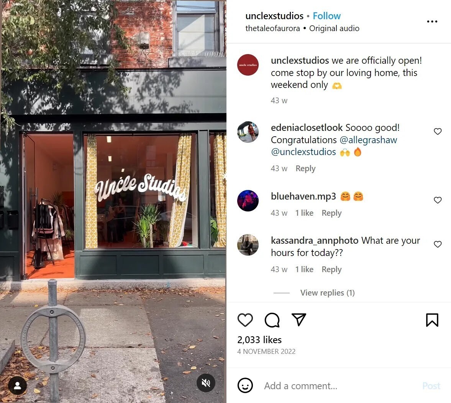This screenshot has height=403, width=451.
Task: Save post with bookmark icon
Action: (432, 320)
